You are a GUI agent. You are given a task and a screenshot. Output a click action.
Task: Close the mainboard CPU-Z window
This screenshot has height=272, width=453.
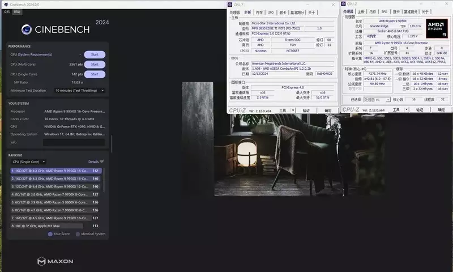(333, 5)
